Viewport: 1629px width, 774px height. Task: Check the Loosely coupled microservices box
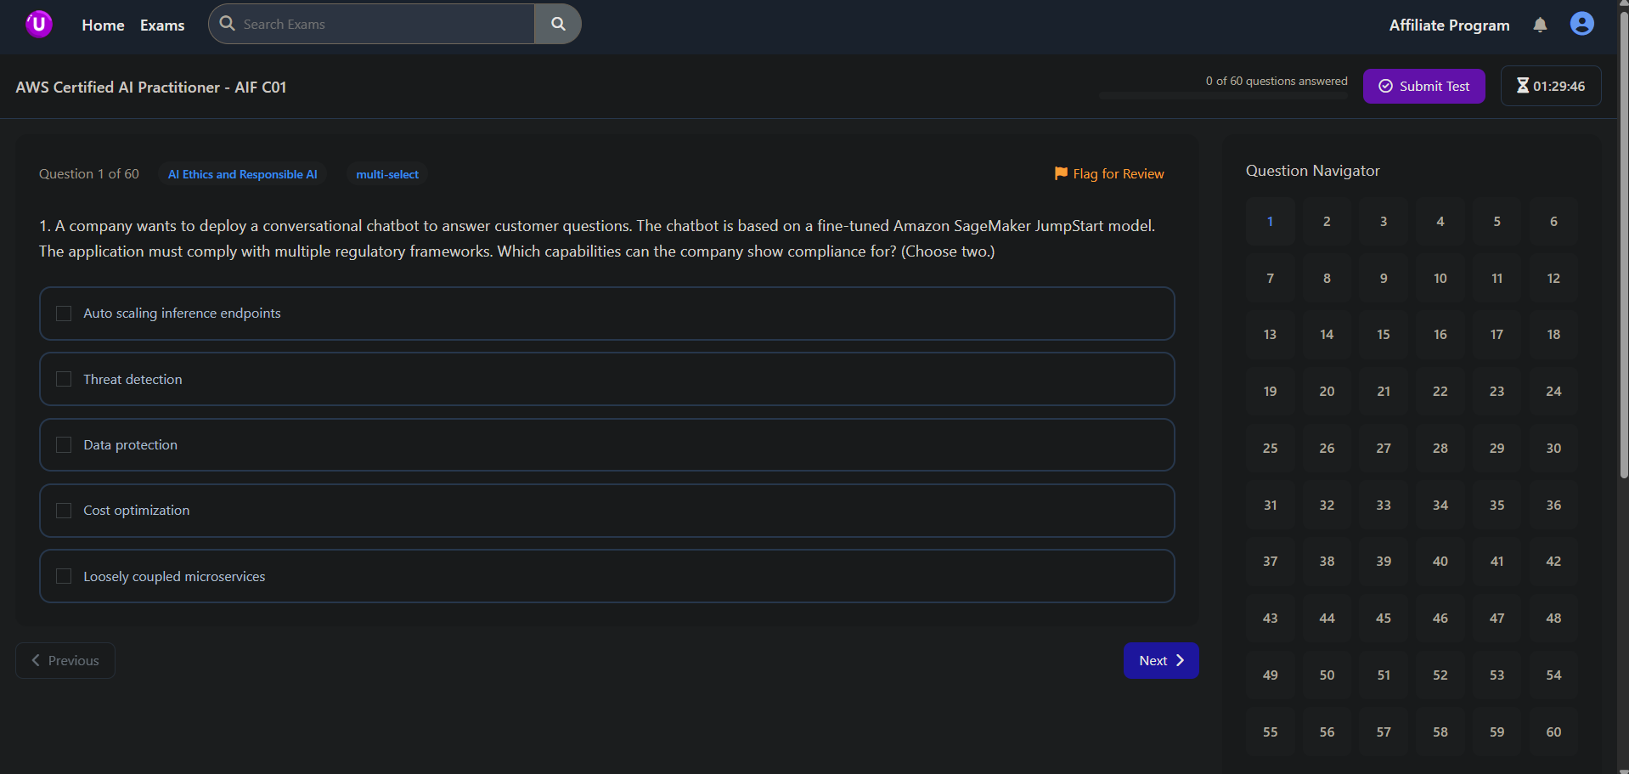click(64, 576)
